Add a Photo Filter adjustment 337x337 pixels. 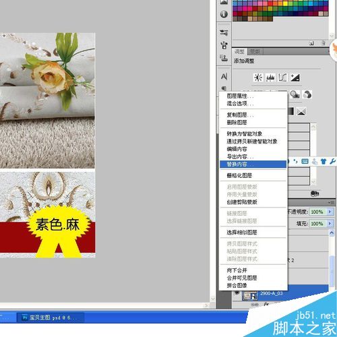point(295,94)
